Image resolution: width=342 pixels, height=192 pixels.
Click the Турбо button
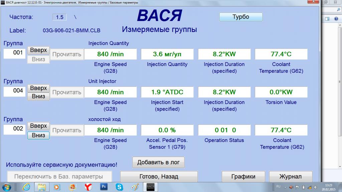241,17
